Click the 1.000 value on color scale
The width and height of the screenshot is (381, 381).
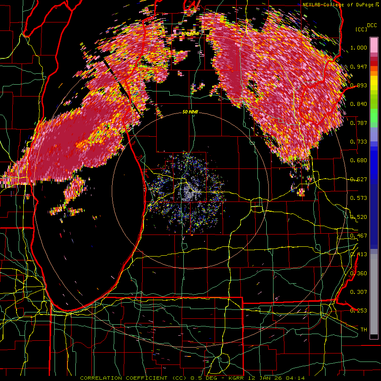(359, 47)
